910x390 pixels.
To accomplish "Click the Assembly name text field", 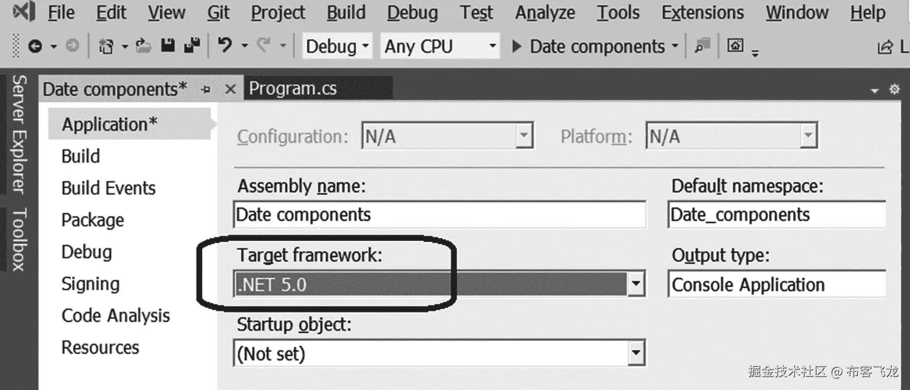I will point(439,214).
